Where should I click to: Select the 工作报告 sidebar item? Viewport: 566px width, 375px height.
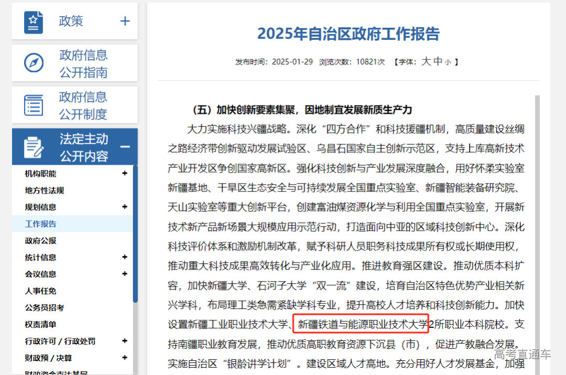coord(40,224)
